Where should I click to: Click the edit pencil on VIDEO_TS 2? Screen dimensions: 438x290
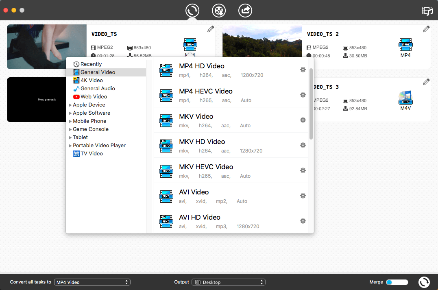(x=426, y=28)
